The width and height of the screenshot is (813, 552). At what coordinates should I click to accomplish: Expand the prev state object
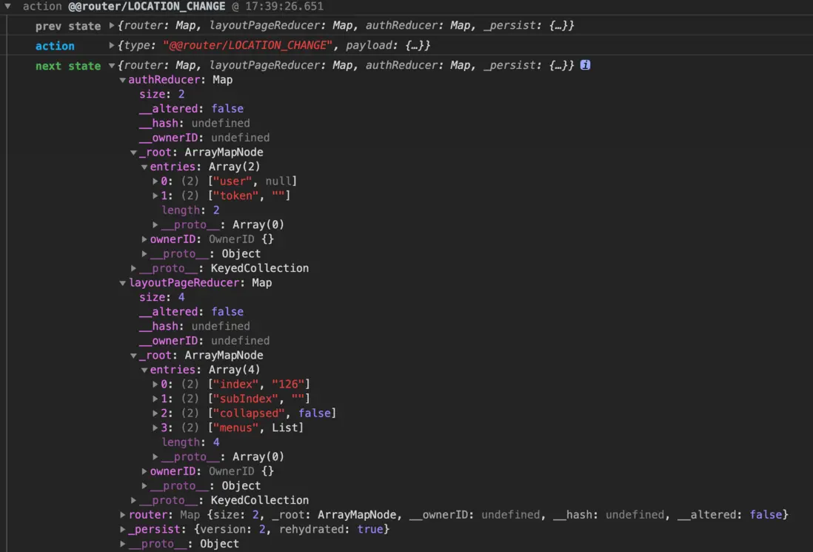pos(112,25)
